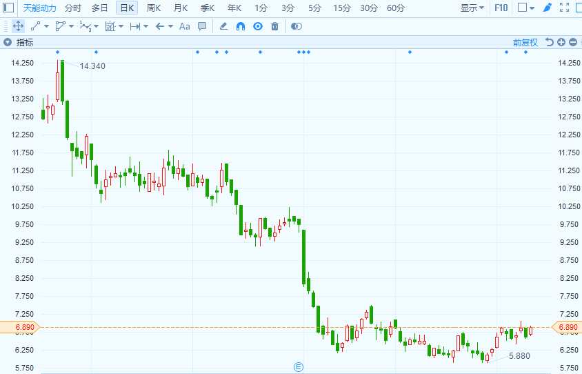The height and width of the screenshot is (374, 582).
Task: Open the 5分 minute chart
Action: click(x=314, y=8)
